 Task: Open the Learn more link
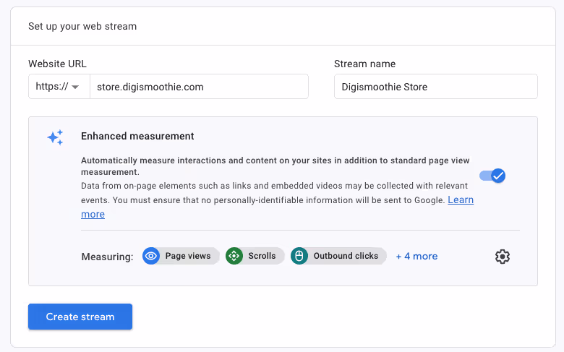coord(461,200)
